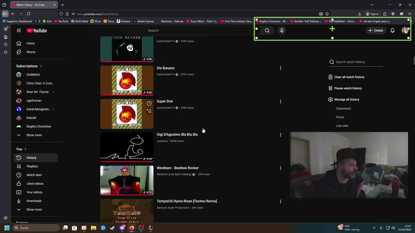415x233 pixels.
Task: Open the browser extensions puzzle icon
Action: [385, 14]
